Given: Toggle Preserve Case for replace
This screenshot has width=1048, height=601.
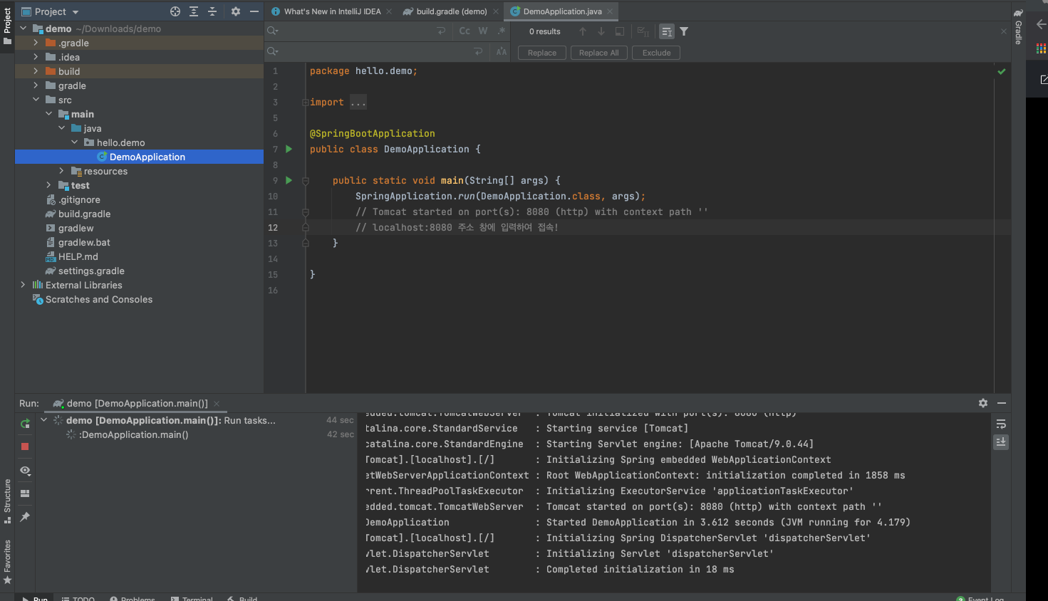Looking at the screenshot, I should point(502,52).
